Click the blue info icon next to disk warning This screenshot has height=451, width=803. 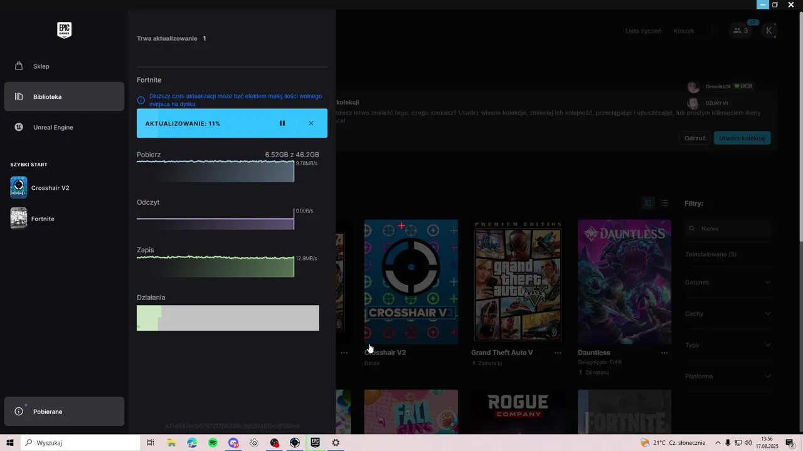click(x=141, y=100)
